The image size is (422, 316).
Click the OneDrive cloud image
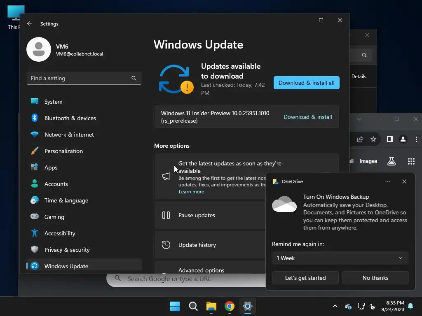point(284,204)
